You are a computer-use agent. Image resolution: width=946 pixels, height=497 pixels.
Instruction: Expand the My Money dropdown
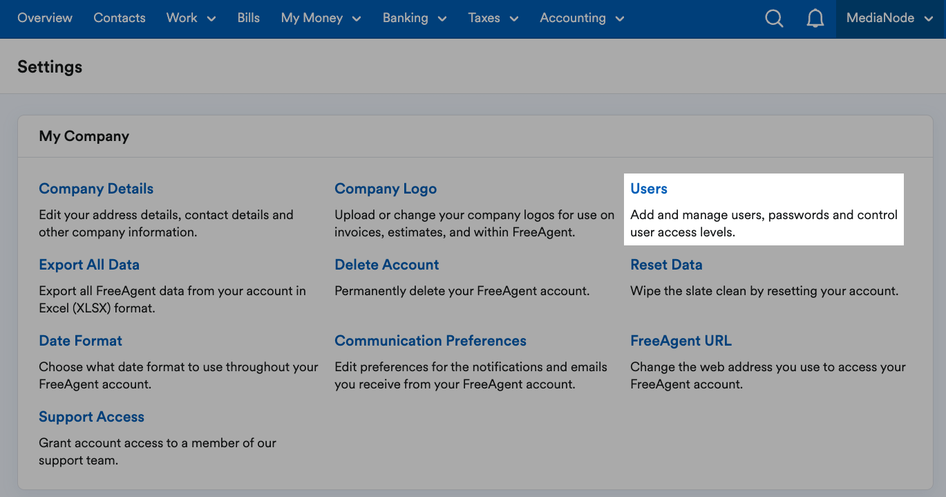(x=321, y=19)
